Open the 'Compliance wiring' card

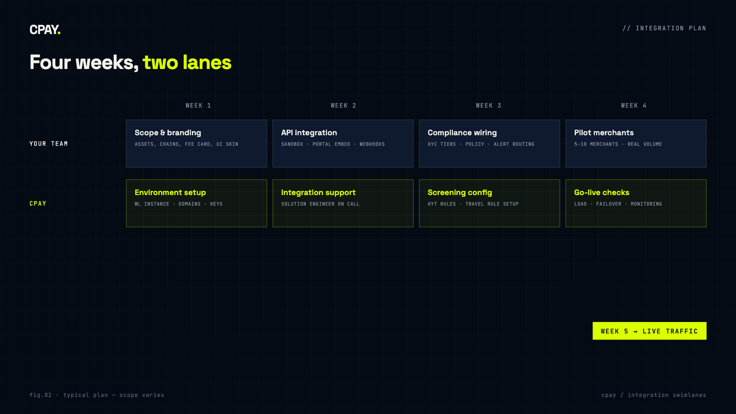pyautogui.click(x=489, y=144)
